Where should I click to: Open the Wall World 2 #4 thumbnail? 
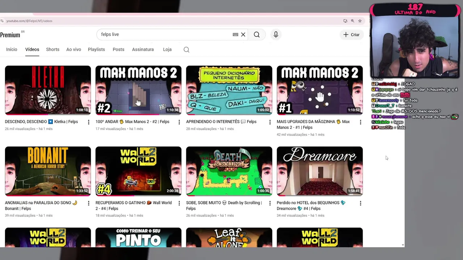point(139,171)
